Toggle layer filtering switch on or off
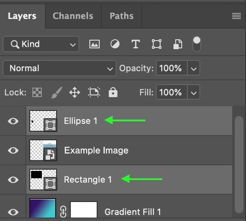This screenshot has width=246, height=221. click(x=197, y=44)
